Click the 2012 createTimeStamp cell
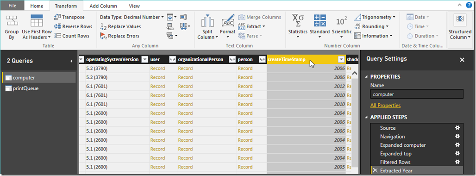 (x=307, y=86)
